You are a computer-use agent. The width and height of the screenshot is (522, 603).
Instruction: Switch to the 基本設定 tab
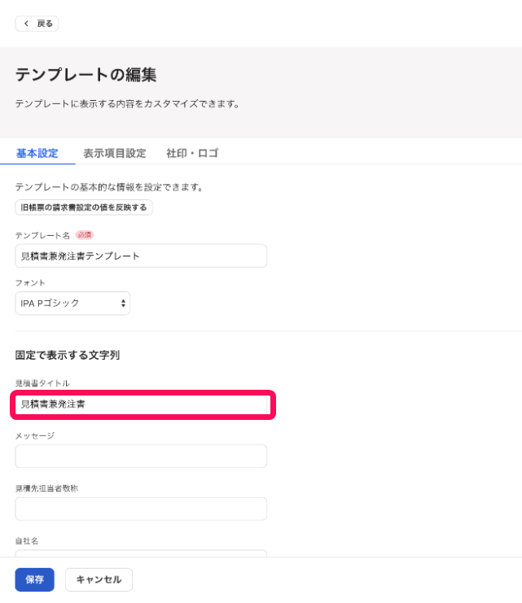point(37,154)
